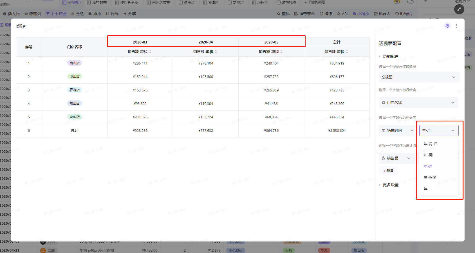The width and height of the screenshot is (475, 253).
Task: Select the 年-周 grouping option
Action: (x=428, y=155)
